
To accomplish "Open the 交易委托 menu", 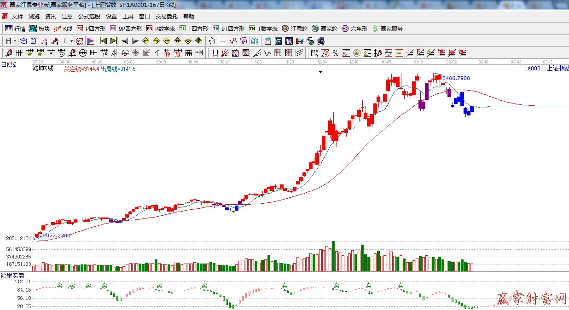I will (166, 16).
